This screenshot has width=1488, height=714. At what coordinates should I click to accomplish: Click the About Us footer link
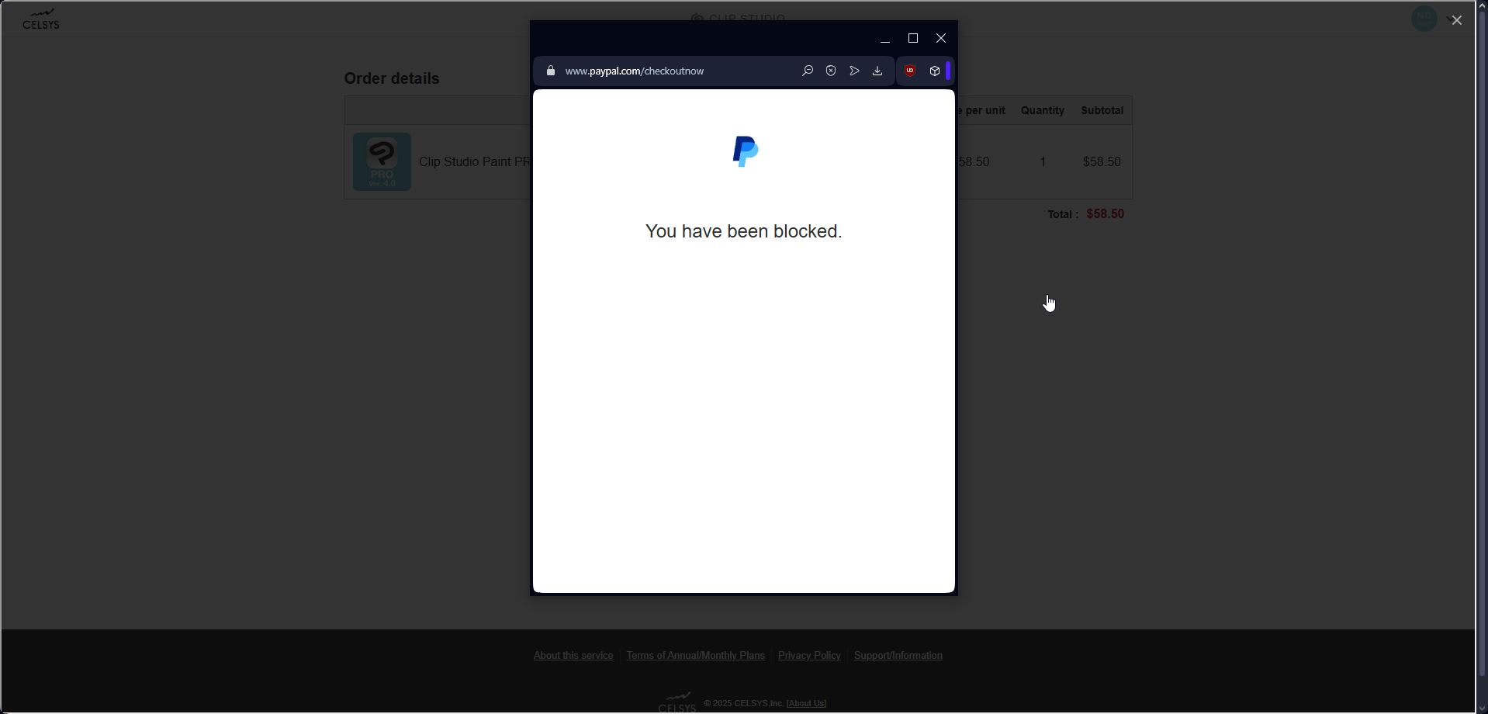(806, 704)
